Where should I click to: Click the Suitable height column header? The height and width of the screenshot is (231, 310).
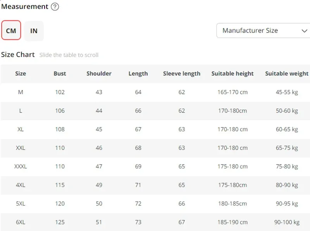(x=232, y=73)
